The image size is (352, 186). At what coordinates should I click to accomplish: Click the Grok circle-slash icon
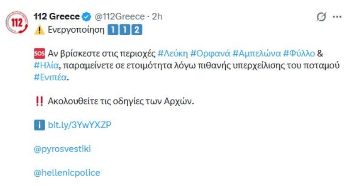pos(322,17)
